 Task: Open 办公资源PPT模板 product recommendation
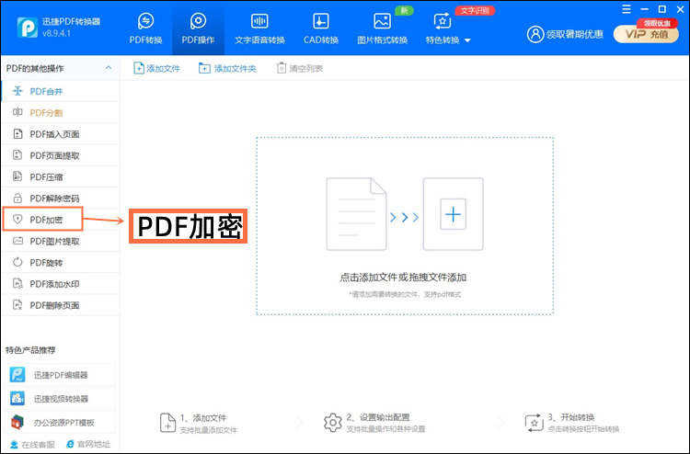pyautogui.click(x=61, y=423)
